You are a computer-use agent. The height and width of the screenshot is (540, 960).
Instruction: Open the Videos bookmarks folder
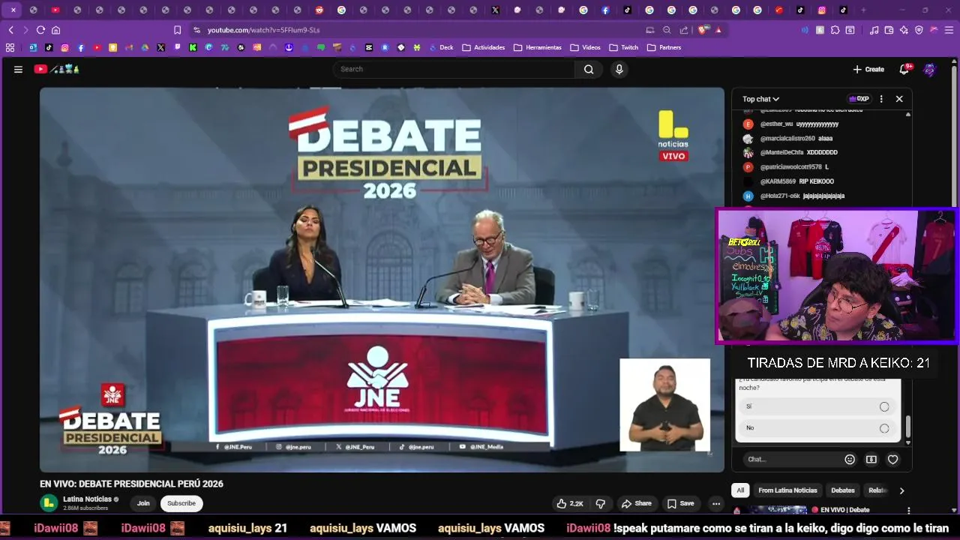coord(585,47)
